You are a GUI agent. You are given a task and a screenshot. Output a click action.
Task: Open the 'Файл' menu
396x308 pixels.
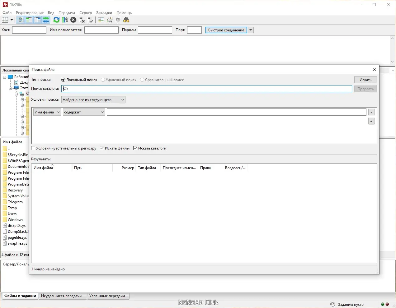tap(7, 13)
